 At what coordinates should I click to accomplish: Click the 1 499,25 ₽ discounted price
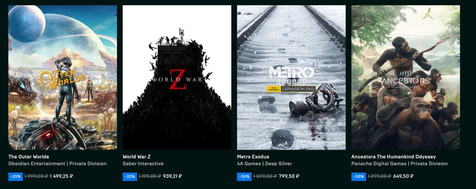pyautogui.click(x=61, y=176)
